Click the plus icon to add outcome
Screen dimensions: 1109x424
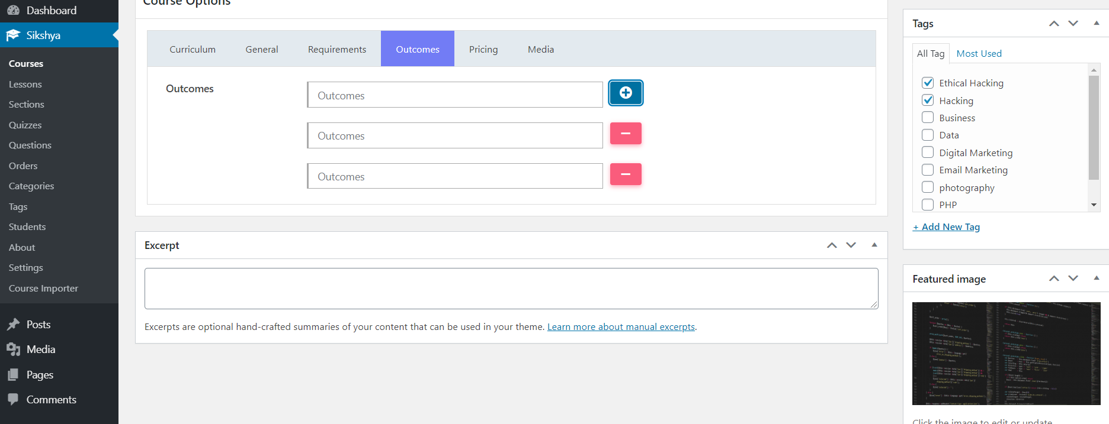point(626,93)
